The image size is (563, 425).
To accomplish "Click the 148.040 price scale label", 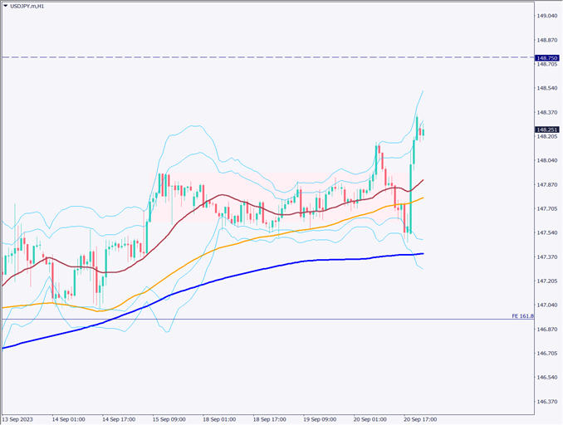I will 546,161.
